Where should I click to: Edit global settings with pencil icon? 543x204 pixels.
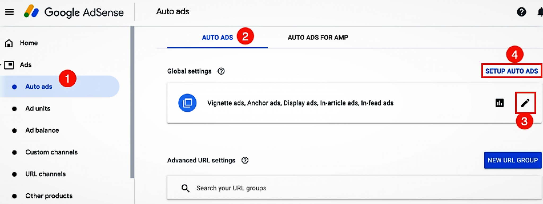click(x=525, y=103)
